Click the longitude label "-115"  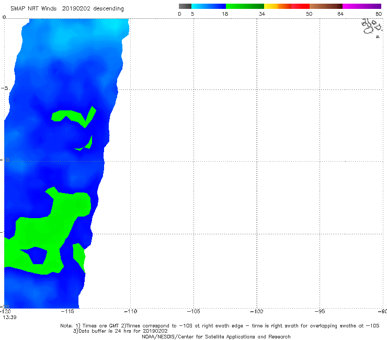[67, 311]
